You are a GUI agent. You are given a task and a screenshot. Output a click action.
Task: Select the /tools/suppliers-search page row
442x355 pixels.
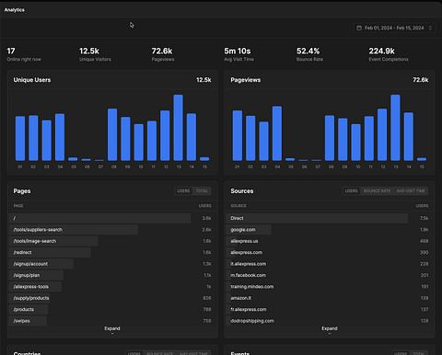pos(112,230)
